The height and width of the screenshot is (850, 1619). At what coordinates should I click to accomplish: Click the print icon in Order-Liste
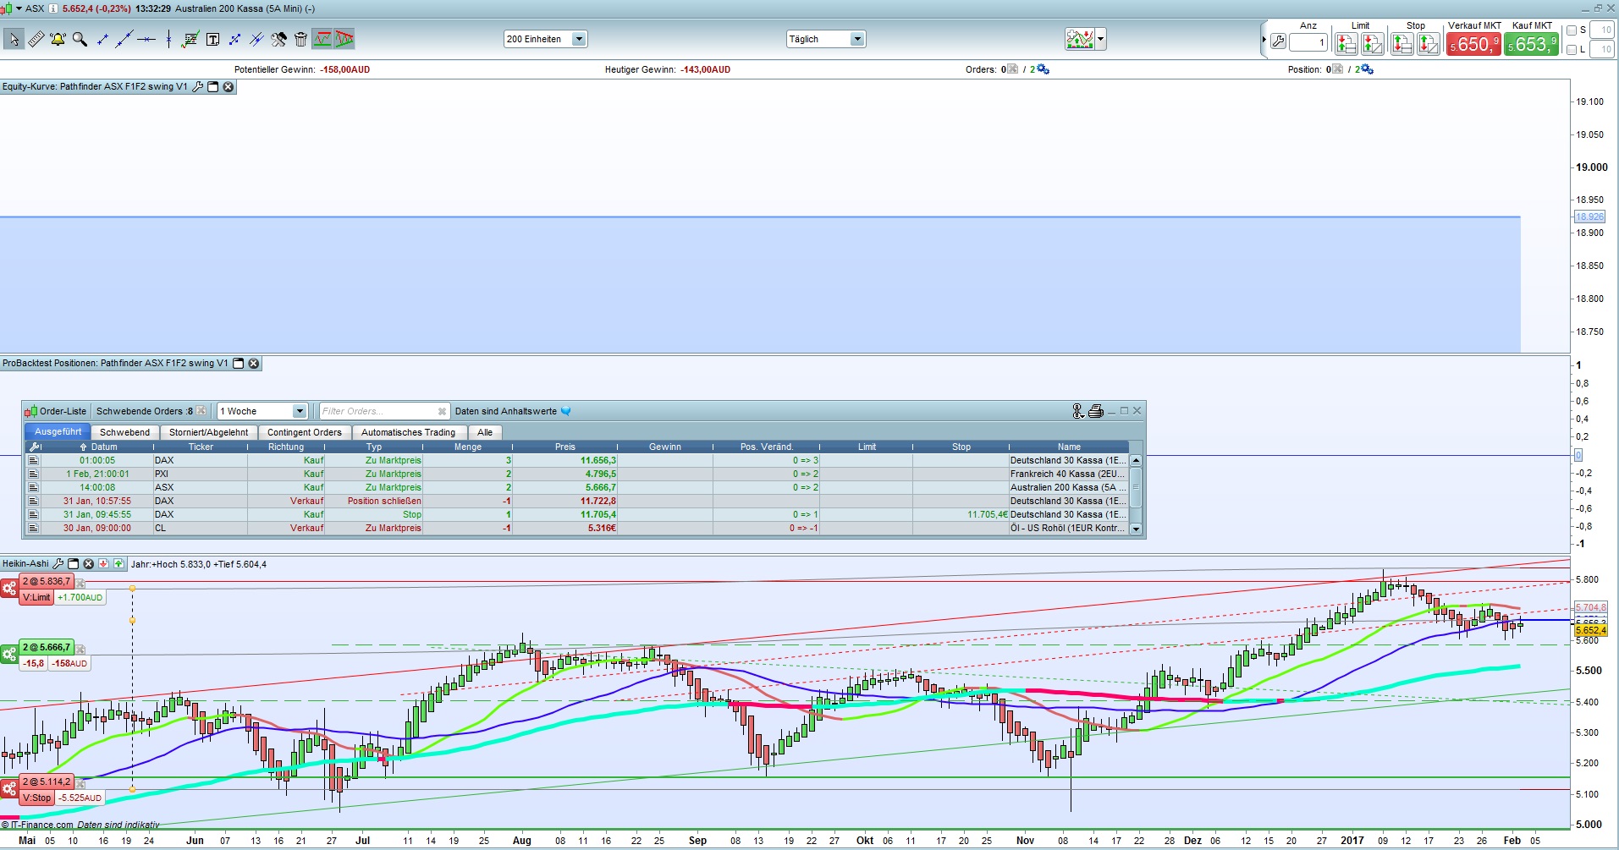coord(1096,411)
